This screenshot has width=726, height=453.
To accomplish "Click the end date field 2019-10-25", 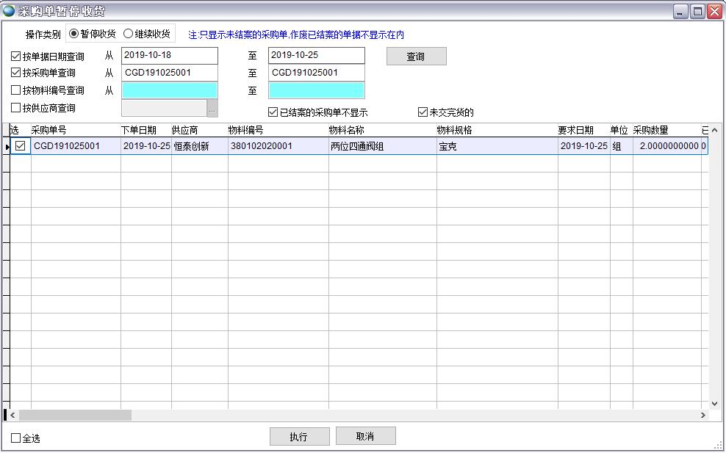I will point(316,56).
